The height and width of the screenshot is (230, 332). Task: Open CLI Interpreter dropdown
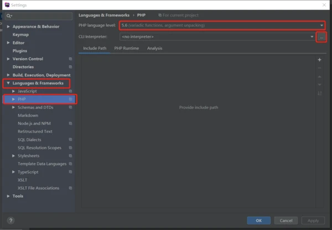click(x=217, y=36)
